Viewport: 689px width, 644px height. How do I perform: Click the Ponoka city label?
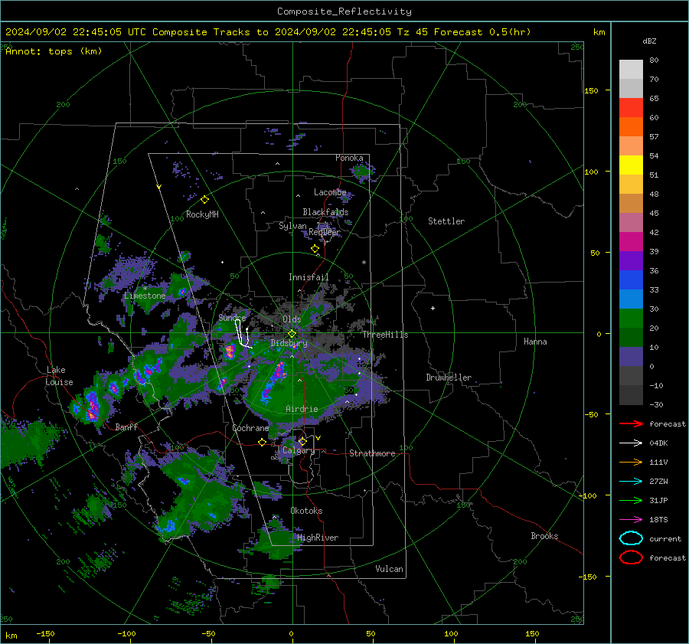pyautogui.click(x=349, y=158)
